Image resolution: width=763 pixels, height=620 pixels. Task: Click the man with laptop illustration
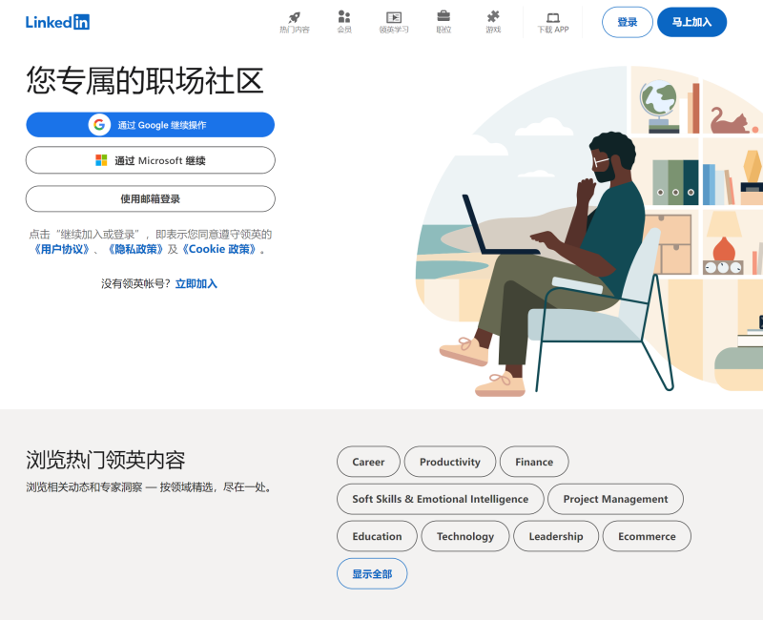(x=588, y=231)
